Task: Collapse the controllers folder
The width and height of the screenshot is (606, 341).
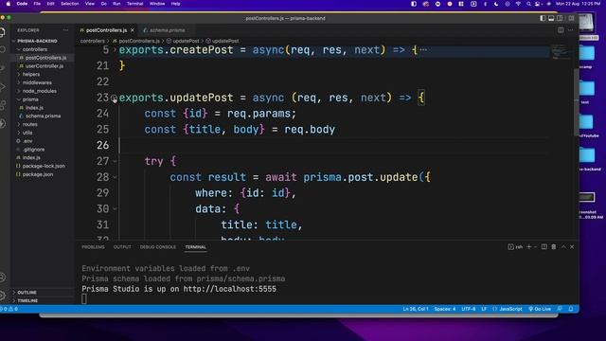Action: tap(35, 49)
